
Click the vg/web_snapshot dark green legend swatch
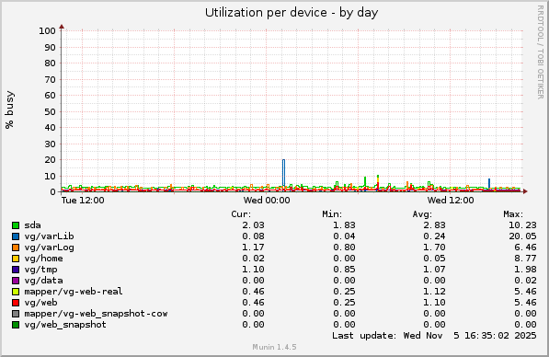[16, 325]
